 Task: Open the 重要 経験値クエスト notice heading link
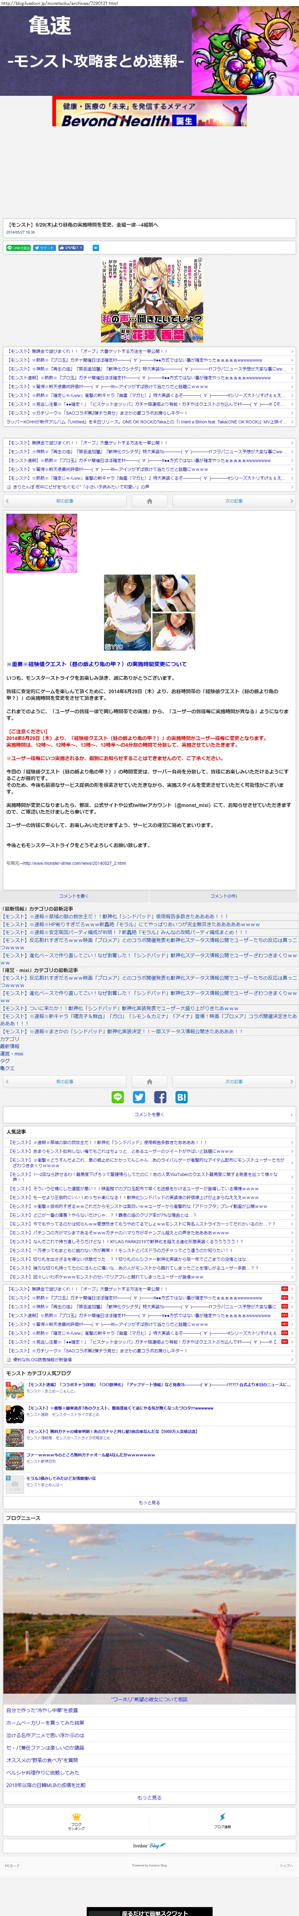coord(97,664)
